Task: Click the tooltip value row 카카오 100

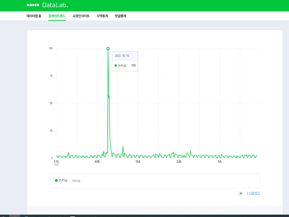Action: click(125, 66)
